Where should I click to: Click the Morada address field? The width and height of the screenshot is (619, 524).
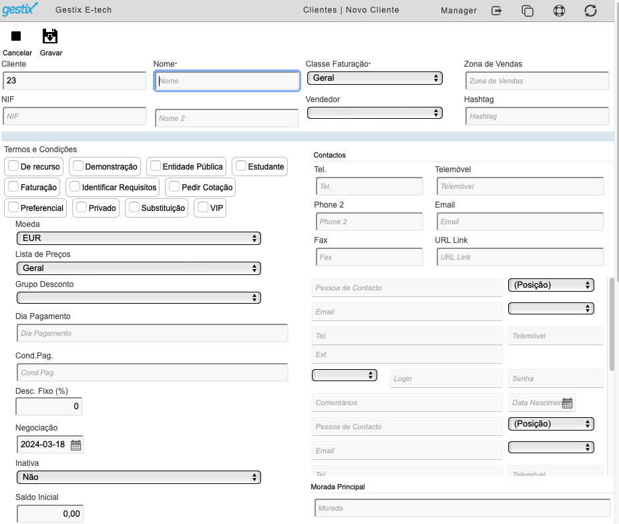pos(463,508)
